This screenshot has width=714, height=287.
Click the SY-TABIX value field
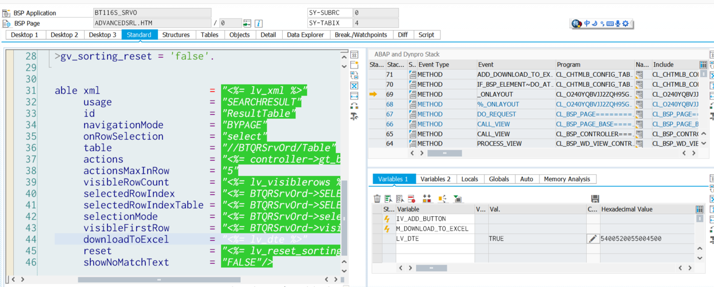[375, 23]
